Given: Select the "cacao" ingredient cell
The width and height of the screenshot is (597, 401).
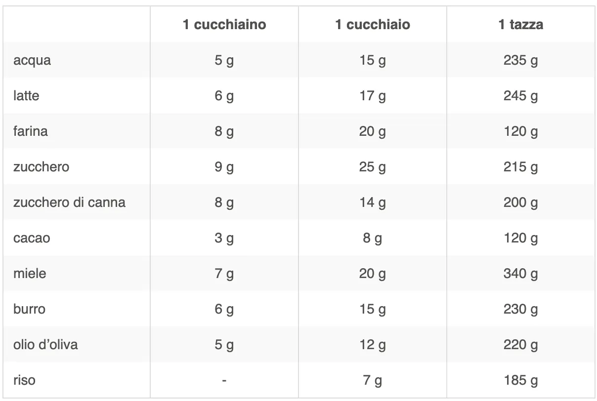Looking at the screenshot, I should click(x=32, y=238).
